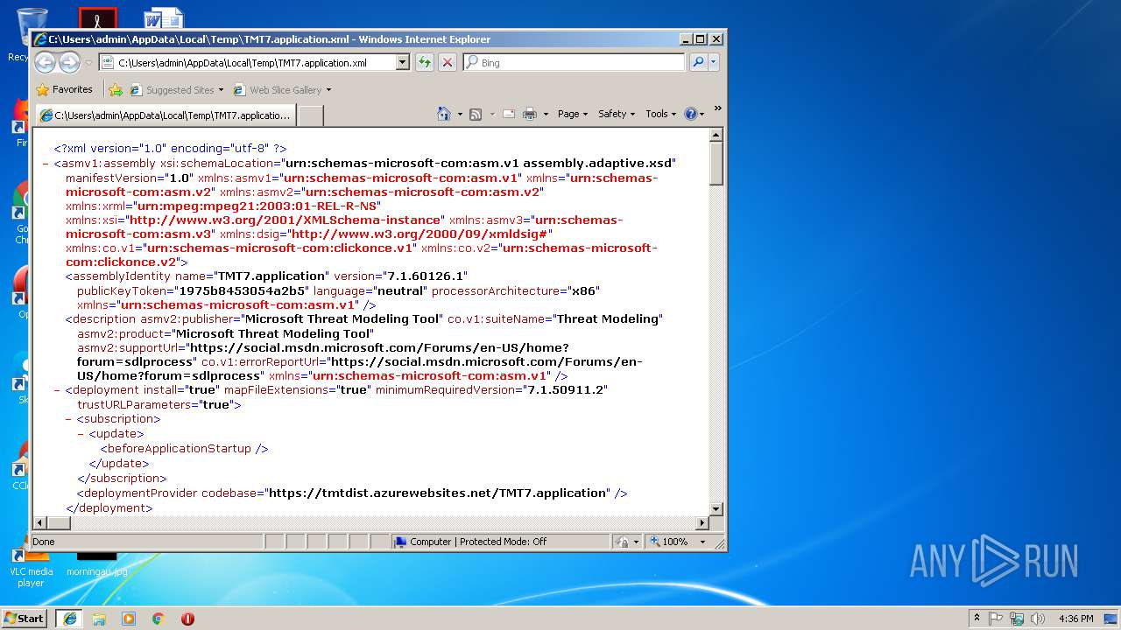This screenshot has width=1121, height=630.
Task: Collapse the subscription XML node
Action: 68,419
